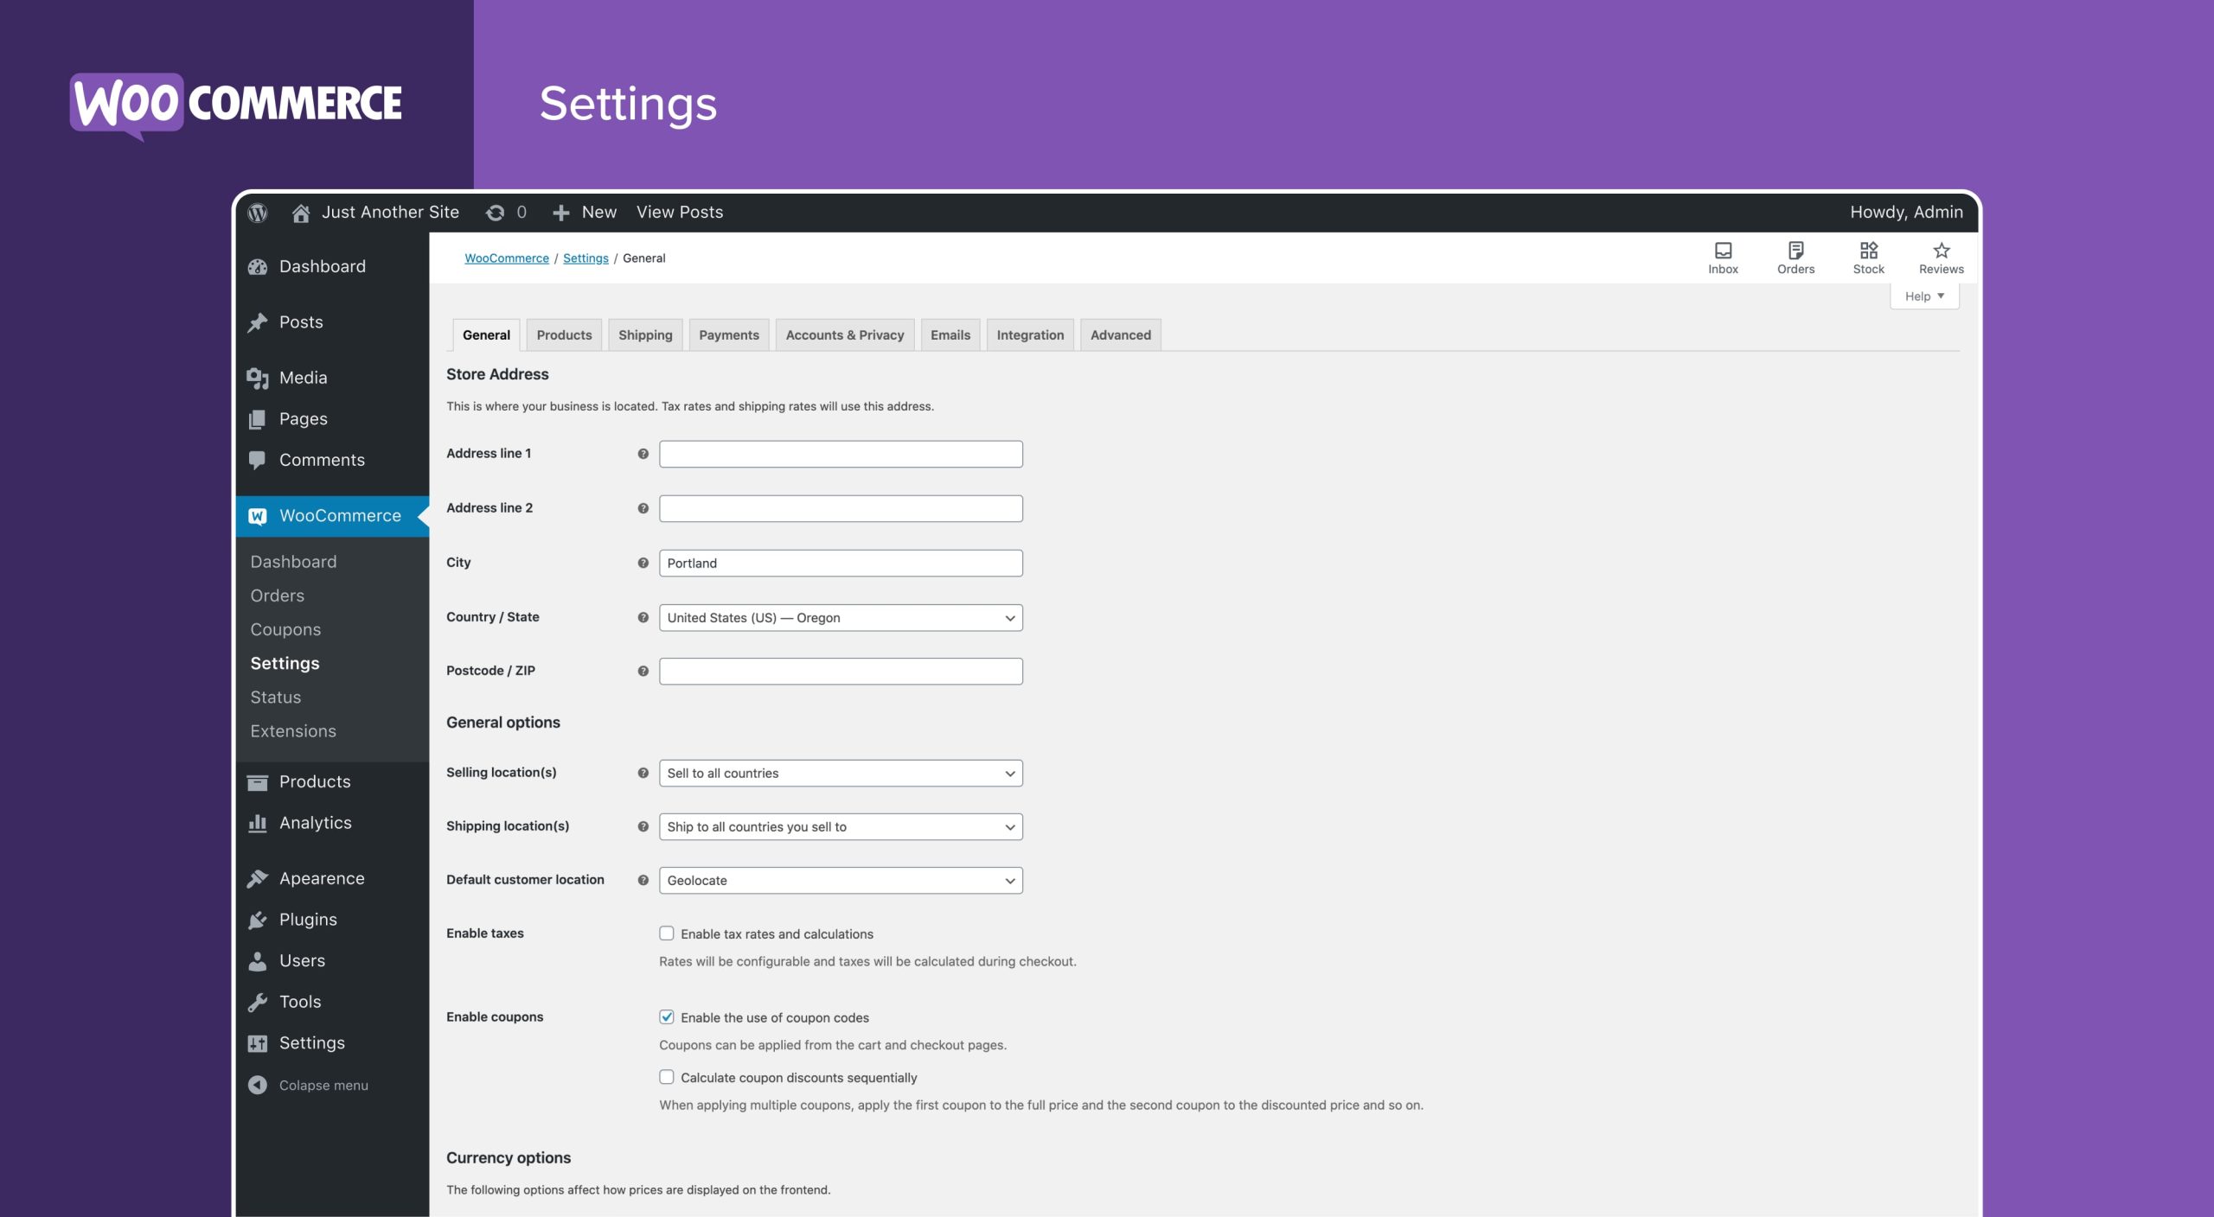Toggle the Enable coupon codes checkbox

click(666, 1017)
